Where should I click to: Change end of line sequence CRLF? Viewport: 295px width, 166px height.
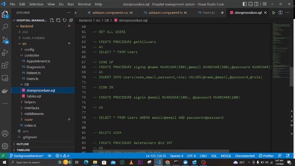(x=203, y=156)
